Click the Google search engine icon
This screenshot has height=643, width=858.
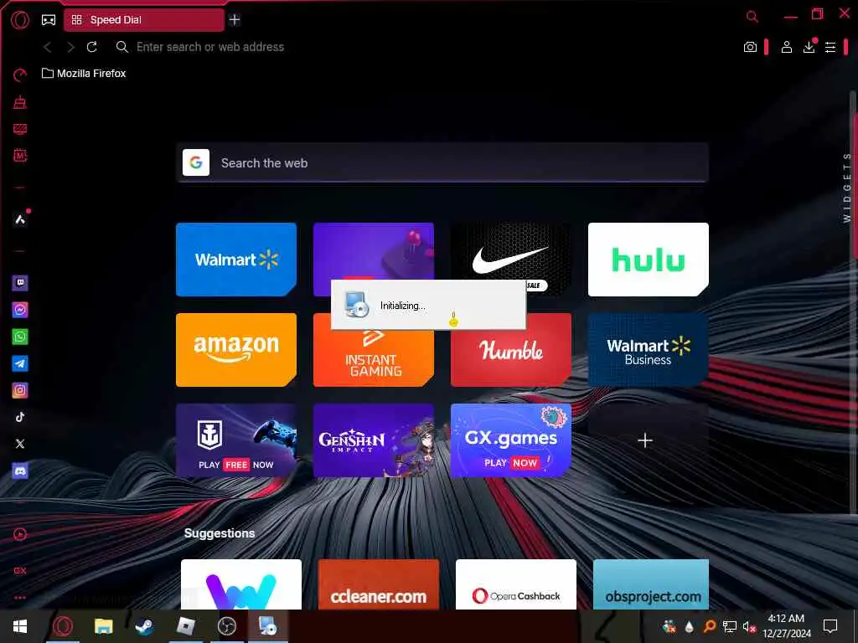click(x=196, y=163)
